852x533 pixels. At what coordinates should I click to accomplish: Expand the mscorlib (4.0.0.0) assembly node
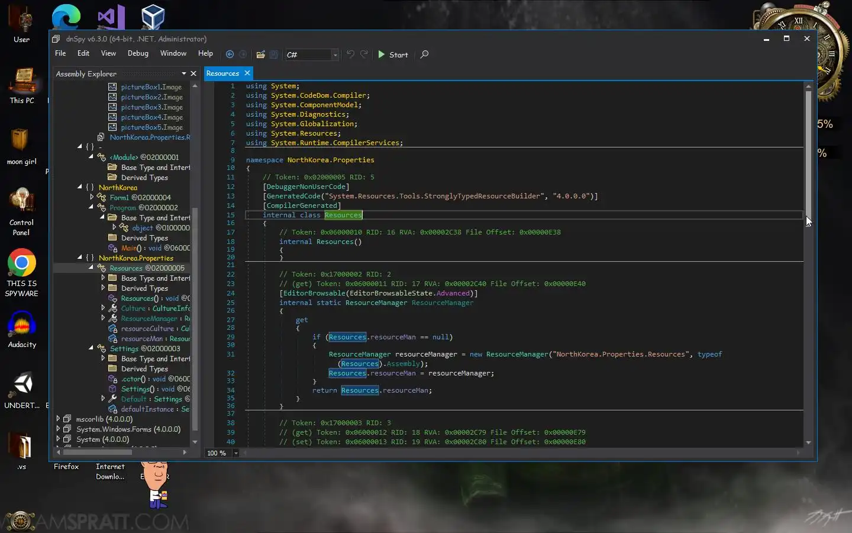(x=58, y=419)
